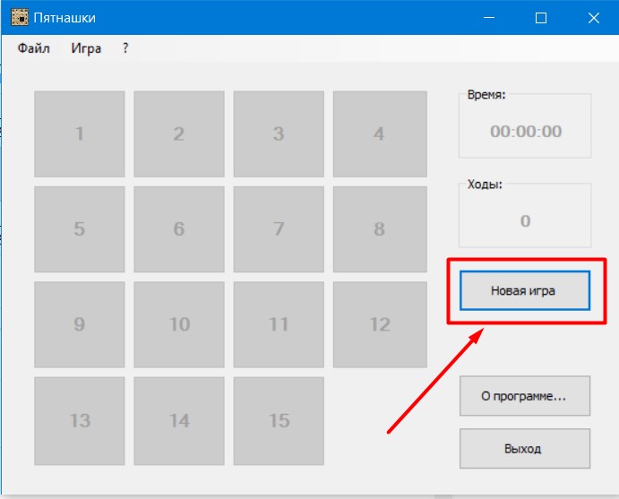The image size is (619, 499).
Task: Click puzzle tile number 9
Action: tap(80, 324)
